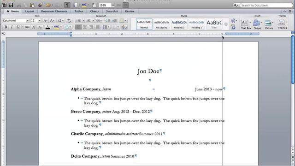Decrease paragraph indent

tap(107, 20)
